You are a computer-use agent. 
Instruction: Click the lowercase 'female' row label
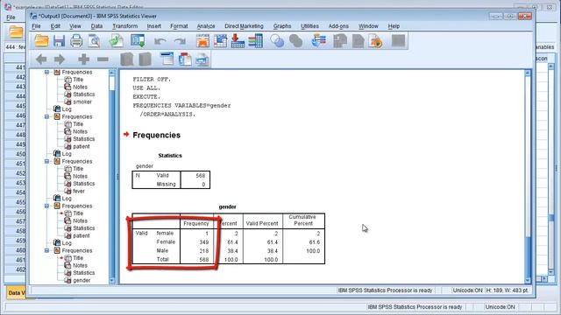(165, 233)
